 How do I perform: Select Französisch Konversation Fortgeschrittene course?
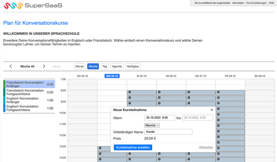[x=29, y=92]
